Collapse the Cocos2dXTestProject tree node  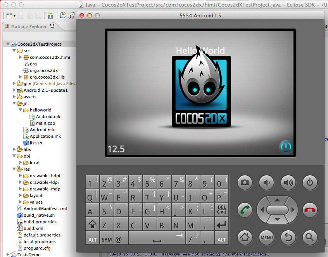point(8,44)
